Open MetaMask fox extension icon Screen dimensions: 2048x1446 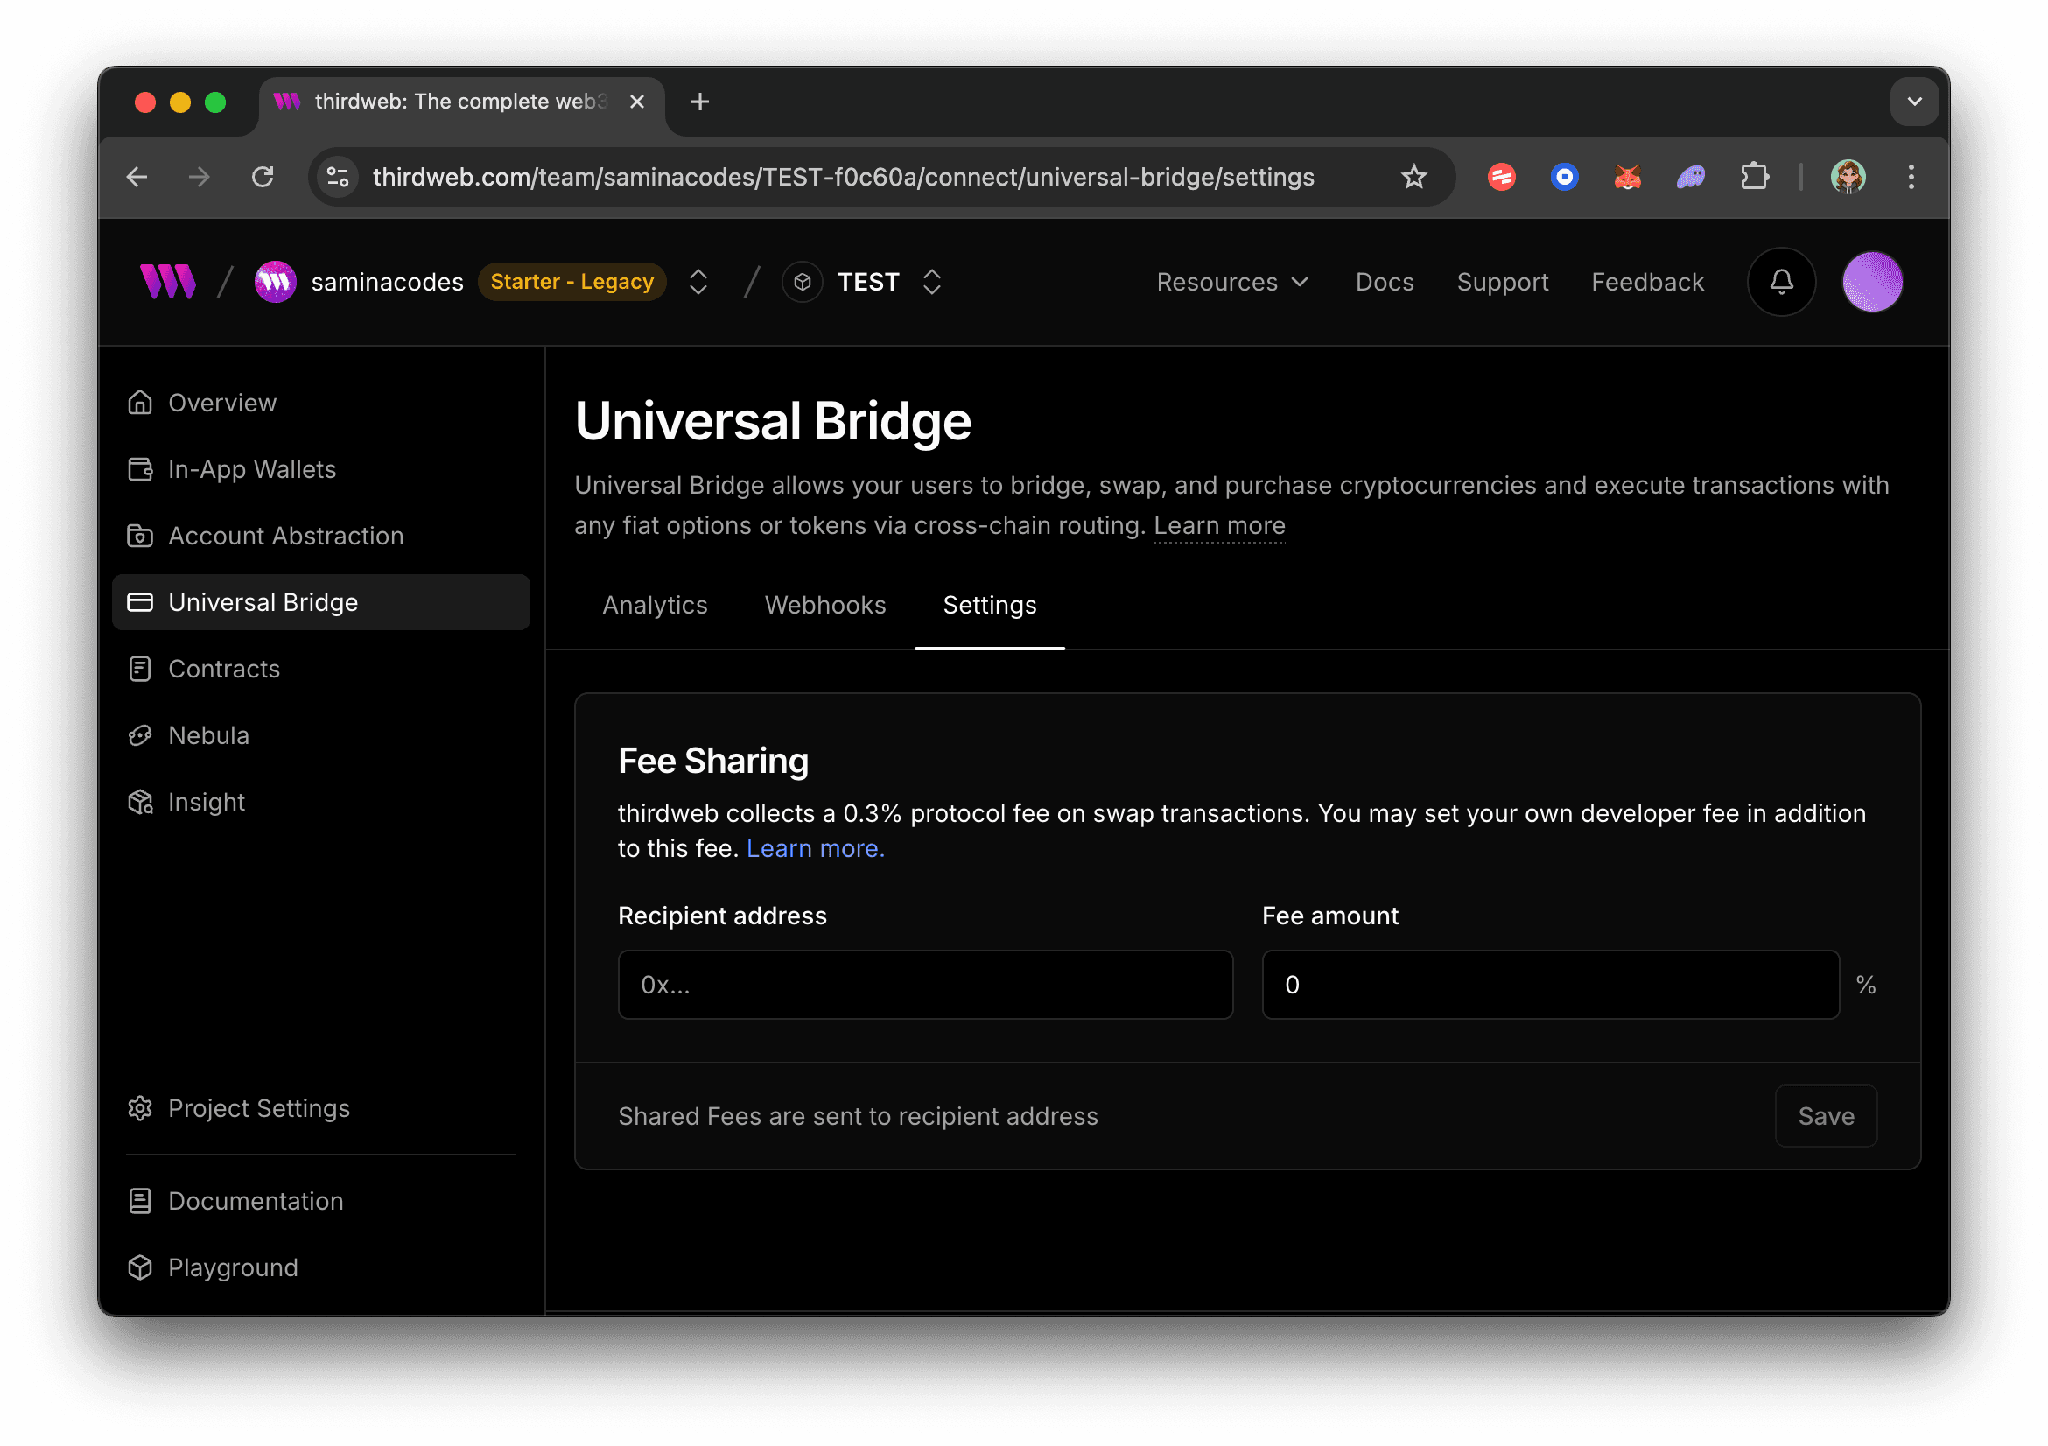click(x=1627, y=177)
